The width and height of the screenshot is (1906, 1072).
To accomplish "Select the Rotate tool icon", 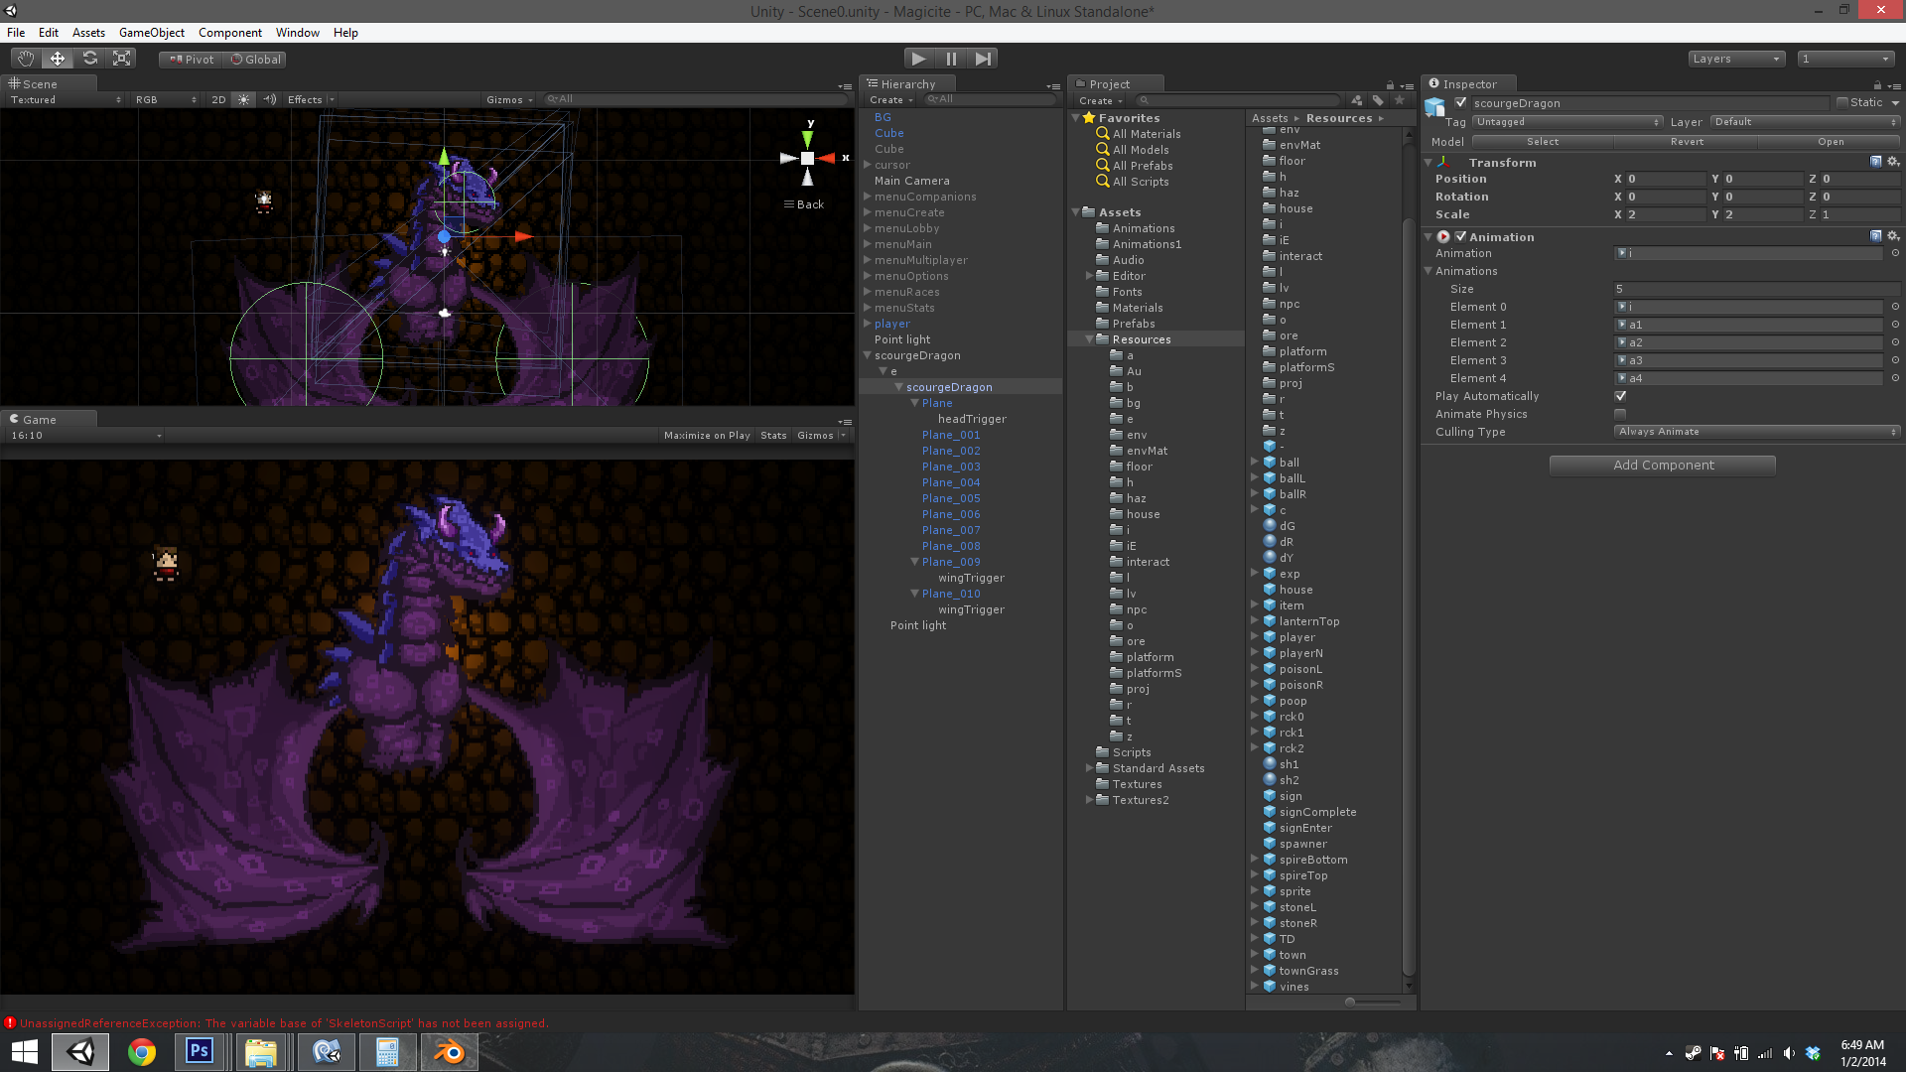I will [89, 59].
